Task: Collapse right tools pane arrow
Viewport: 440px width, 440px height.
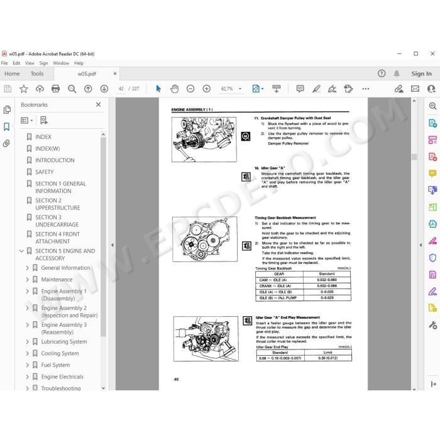Action: 421,245
